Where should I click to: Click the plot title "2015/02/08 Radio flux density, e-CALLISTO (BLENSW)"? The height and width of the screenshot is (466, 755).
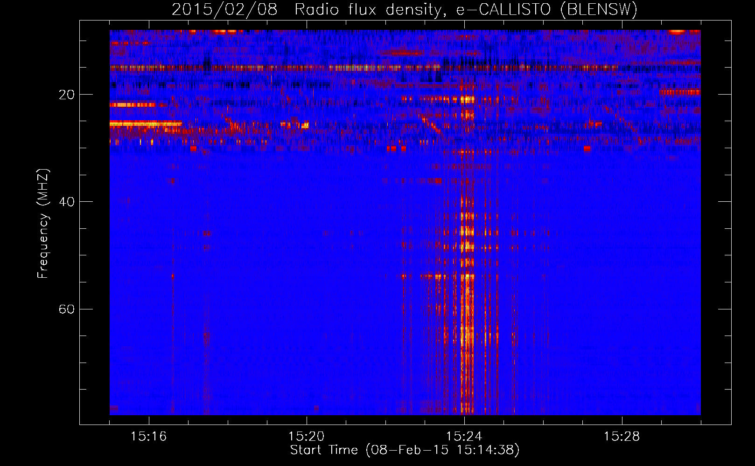coord(405,9)
